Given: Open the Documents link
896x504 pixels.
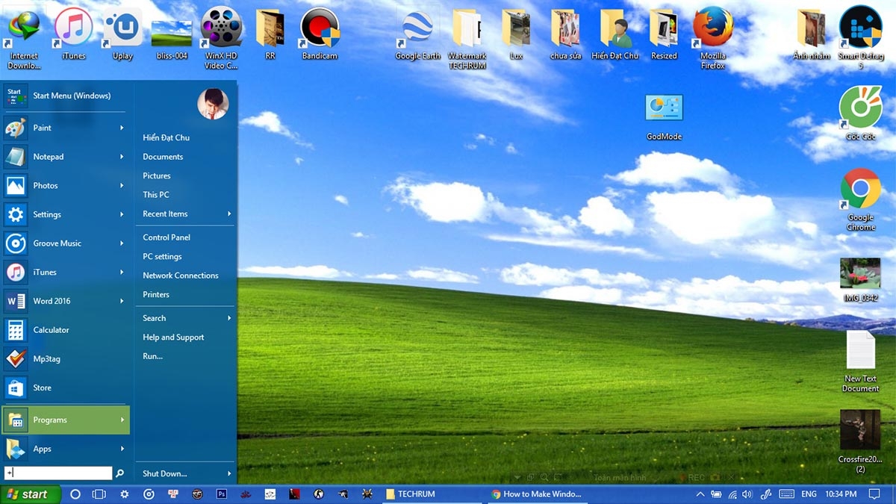Looking at the screenshot, I should tap(163, 157).
